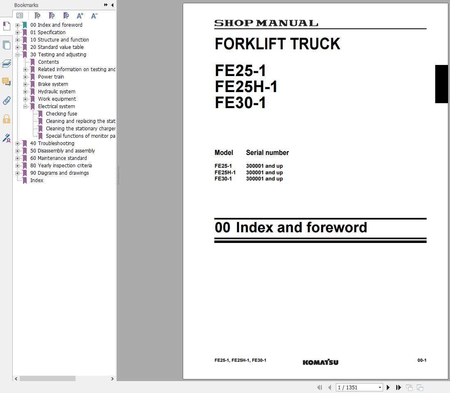Open the Comments panel

click(7, 82)
